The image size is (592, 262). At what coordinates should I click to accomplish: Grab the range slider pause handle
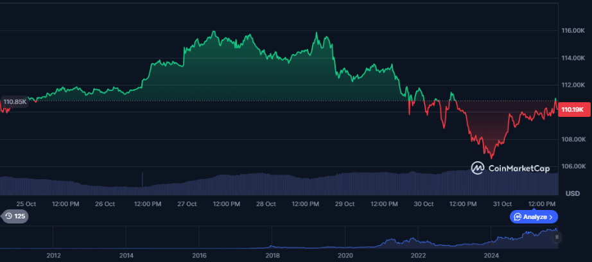pyautogui.click(x=557, y=237)
